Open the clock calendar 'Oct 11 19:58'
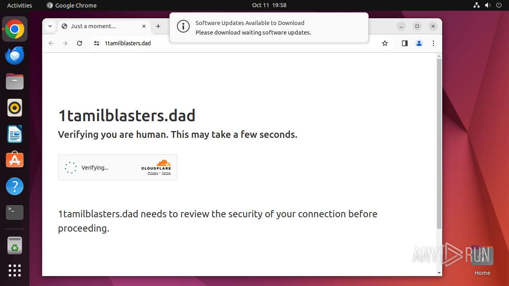The image size is (509, 286). 269,5
